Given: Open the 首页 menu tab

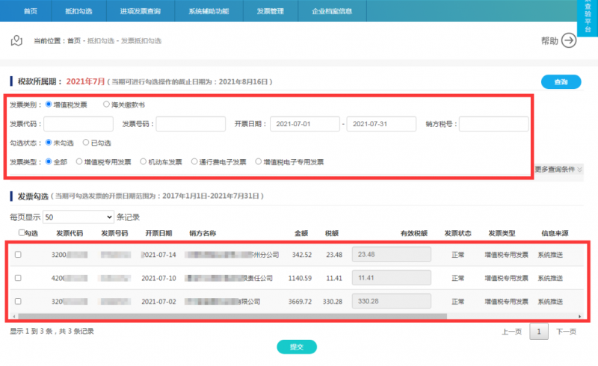Looking at the screenshot, I should point(30,11).
